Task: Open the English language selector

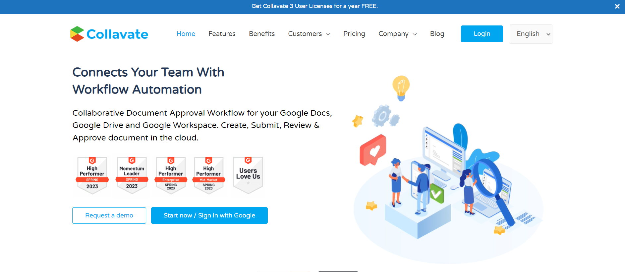Action: tap(531, 34)
